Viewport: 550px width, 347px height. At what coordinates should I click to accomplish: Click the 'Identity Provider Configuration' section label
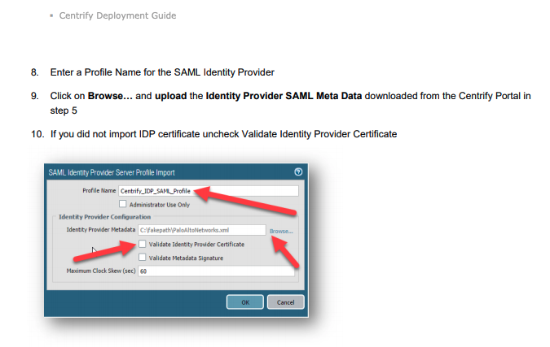tap(104, 217)
